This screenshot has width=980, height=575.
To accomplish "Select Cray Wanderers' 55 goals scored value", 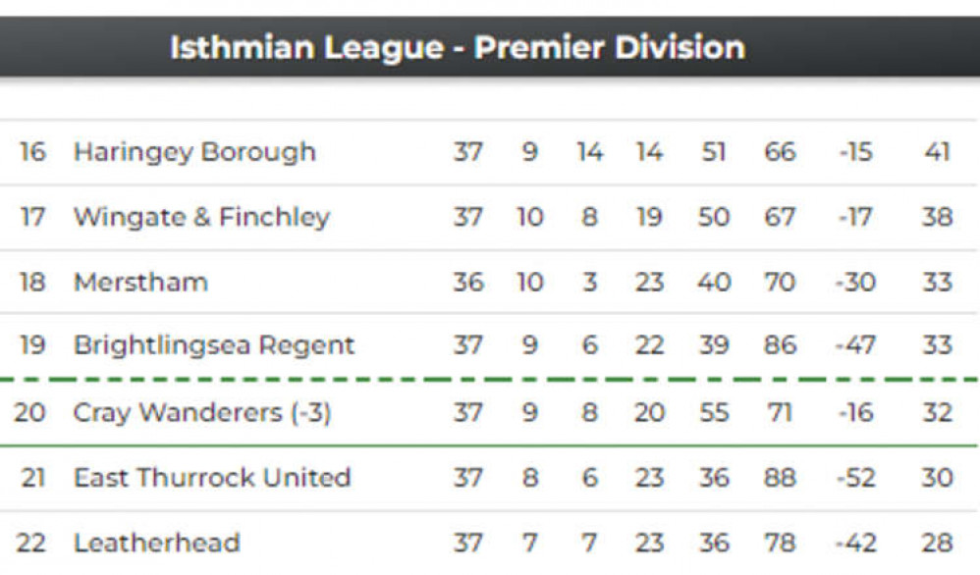I will pyautogui.click(x=713, y=413).
